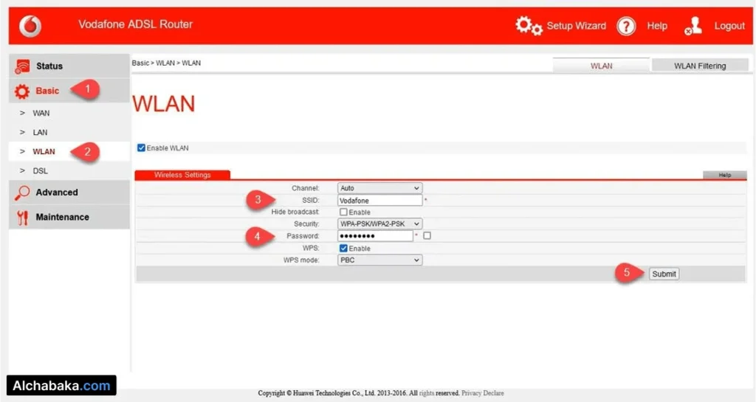Click the Status wifi icon in sidebar
756x402 pixels.
click(x=21, y=66)
